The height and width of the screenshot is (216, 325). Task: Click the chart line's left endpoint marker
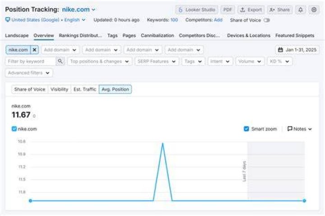(31, 201)
